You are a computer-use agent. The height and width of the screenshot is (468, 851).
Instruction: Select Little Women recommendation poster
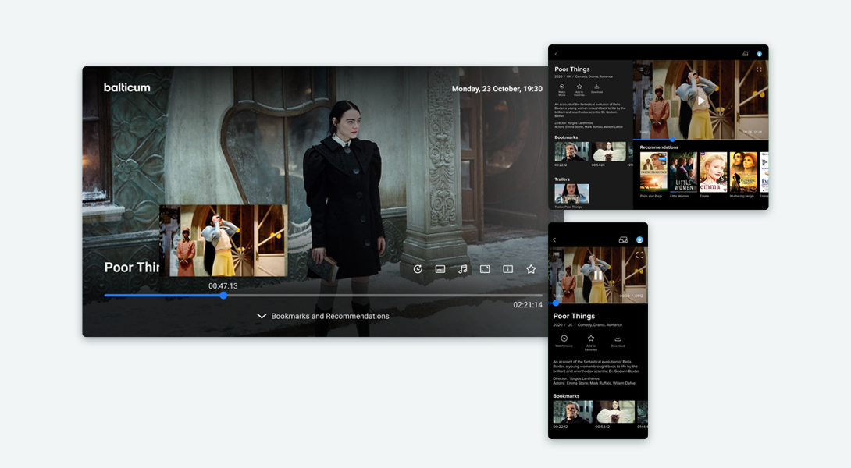[x=683, y=172]
